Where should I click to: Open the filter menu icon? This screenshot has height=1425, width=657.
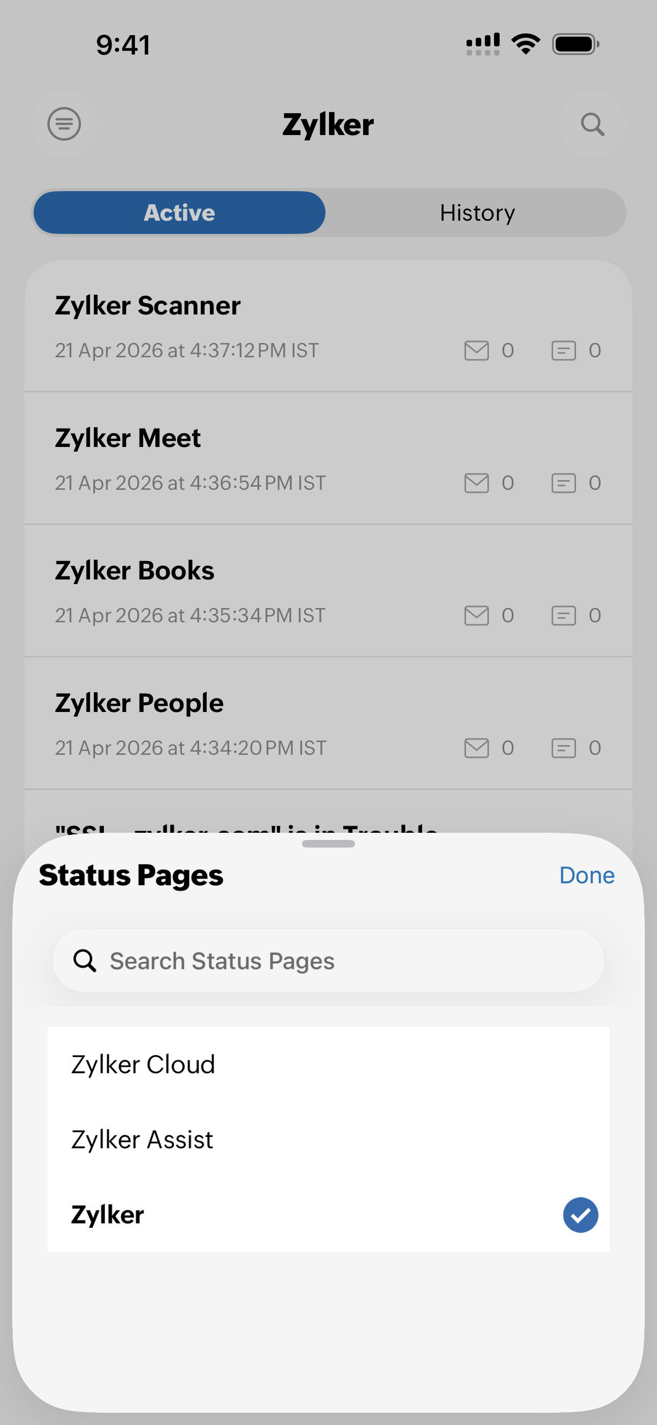[64, 124]
